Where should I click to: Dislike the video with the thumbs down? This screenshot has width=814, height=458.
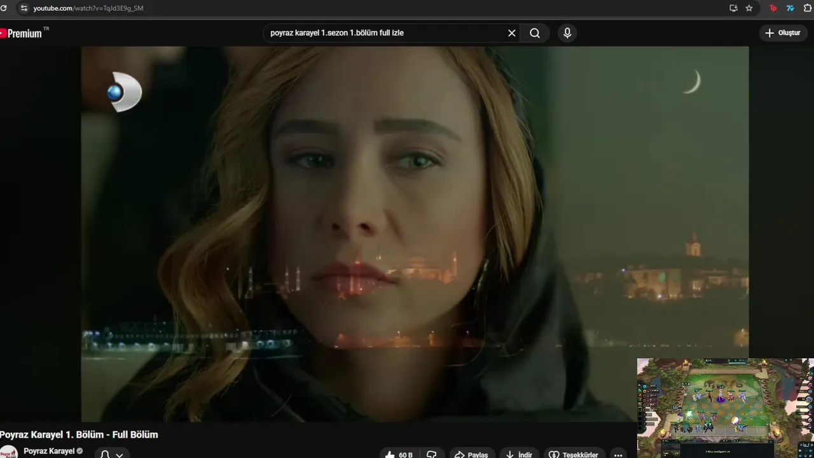point(432,454)
